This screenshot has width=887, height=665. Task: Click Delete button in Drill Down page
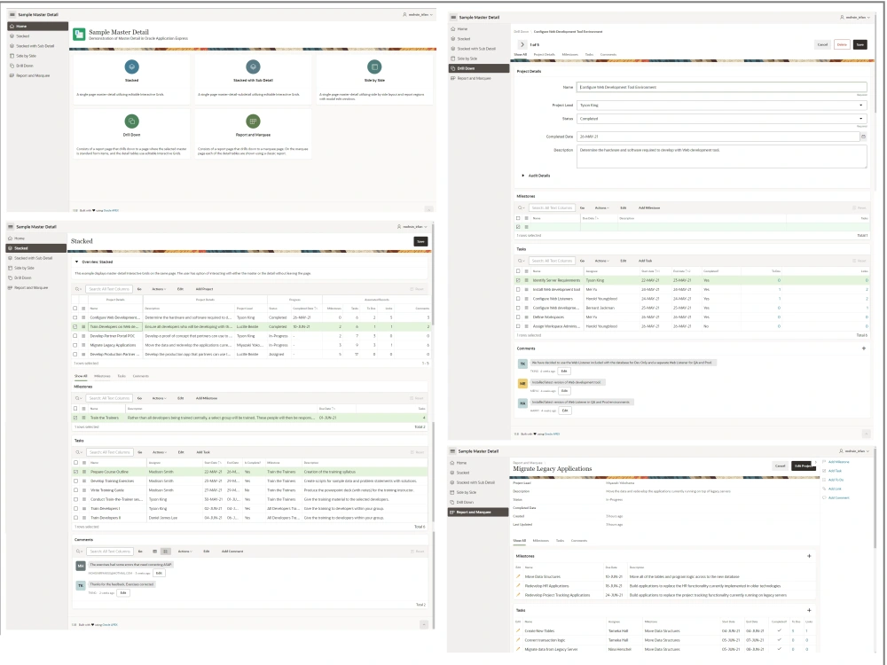pyautogui.click(x=842, y=44)
